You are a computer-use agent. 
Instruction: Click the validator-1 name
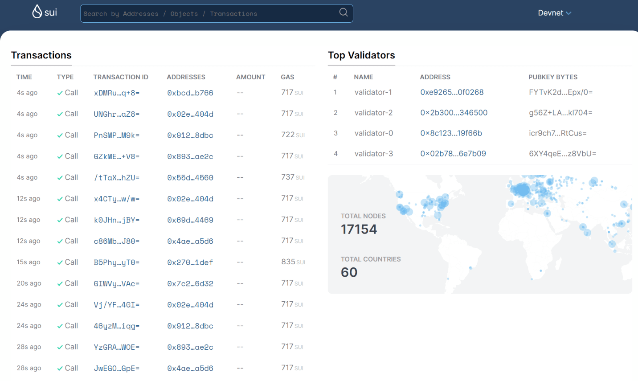click(373, 92)
